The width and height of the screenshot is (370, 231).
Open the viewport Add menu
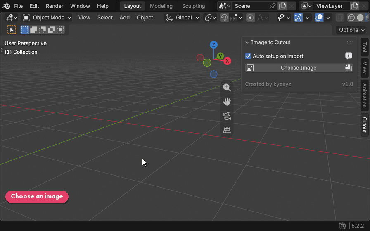click(125, 18)
